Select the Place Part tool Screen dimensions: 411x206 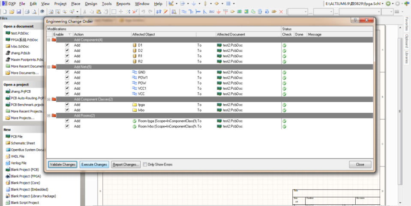(232, 12)
